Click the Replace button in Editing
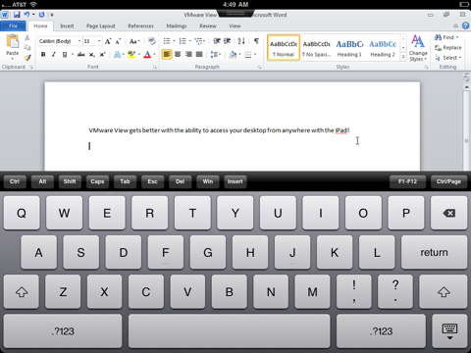The image size is (471, 353). (x=448, y=48)
